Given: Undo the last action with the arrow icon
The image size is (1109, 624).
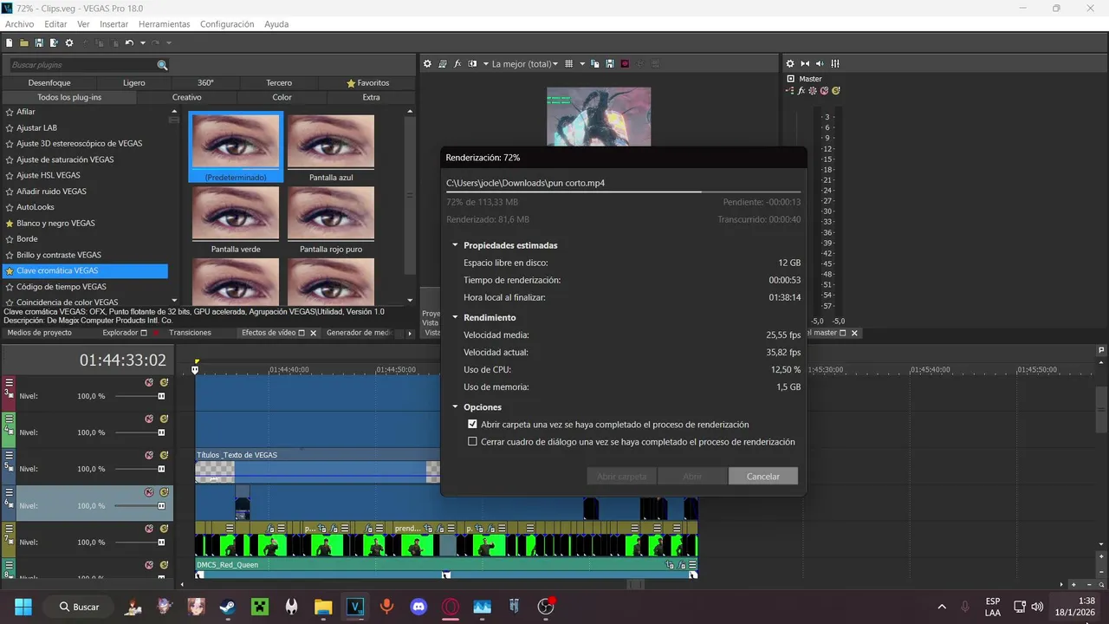Looking at the screenshot, I should (129, 42).
